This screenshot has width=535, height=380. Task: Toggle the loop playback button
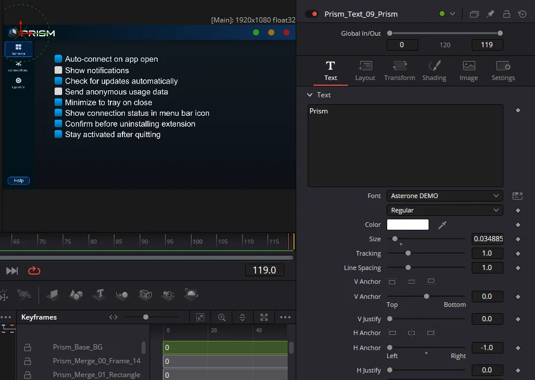pos(34,271)
